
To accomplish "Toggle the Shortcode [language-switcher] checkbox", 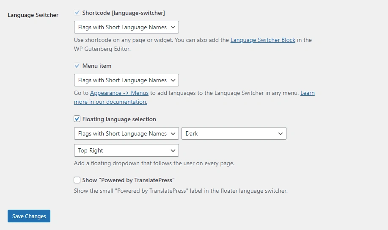I will point(77,13).
